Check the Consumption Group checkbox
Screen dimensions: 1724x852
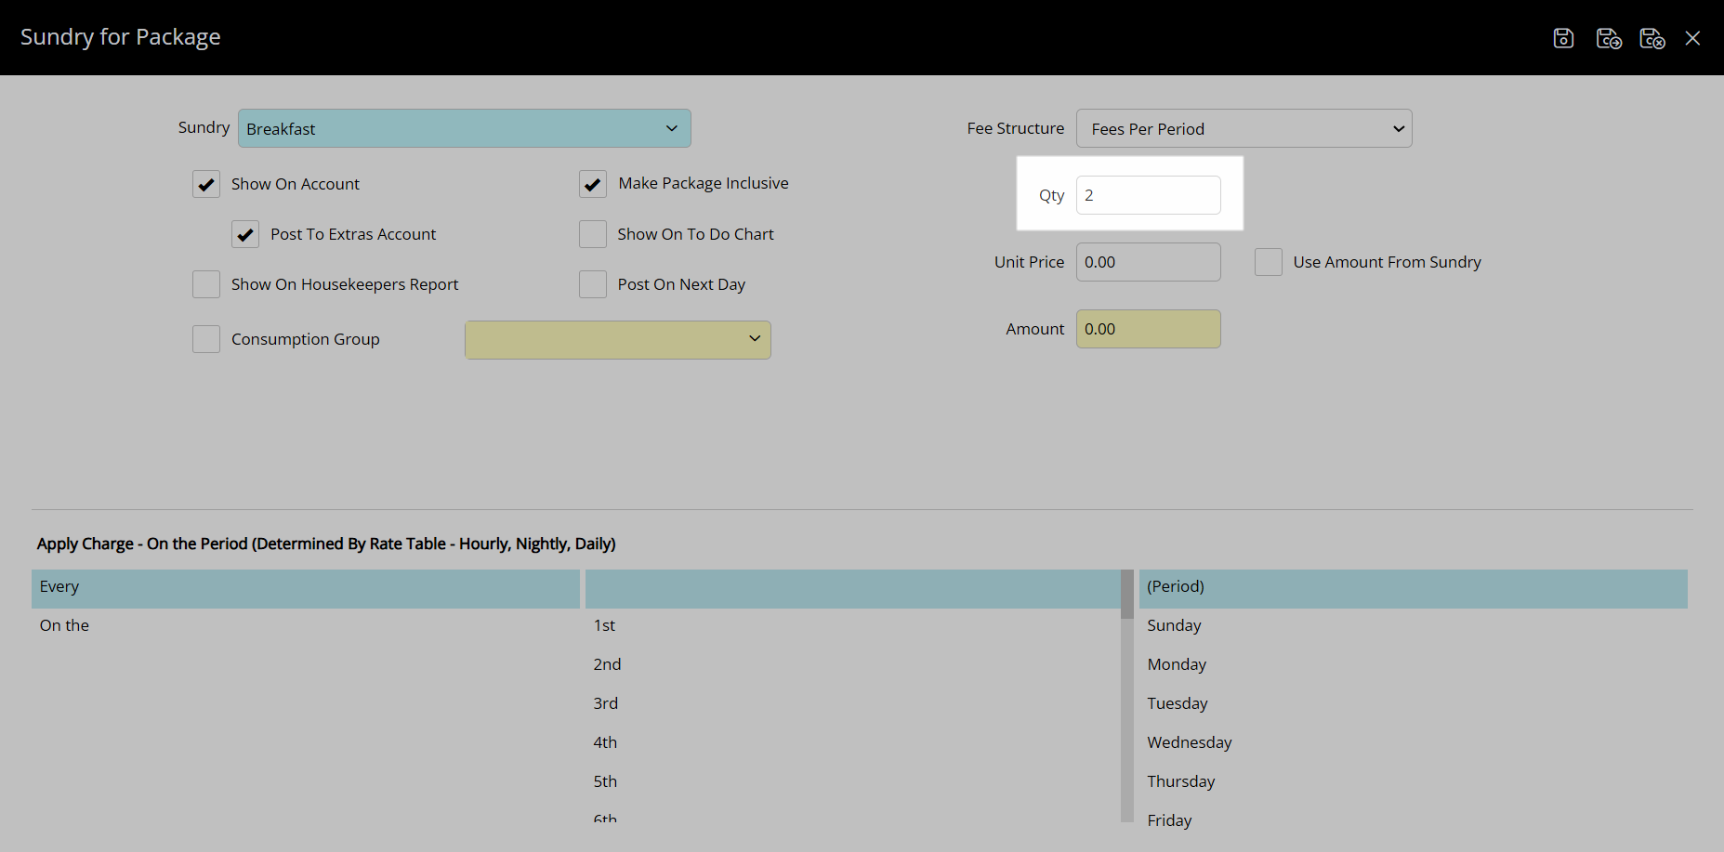click(206, 339)
